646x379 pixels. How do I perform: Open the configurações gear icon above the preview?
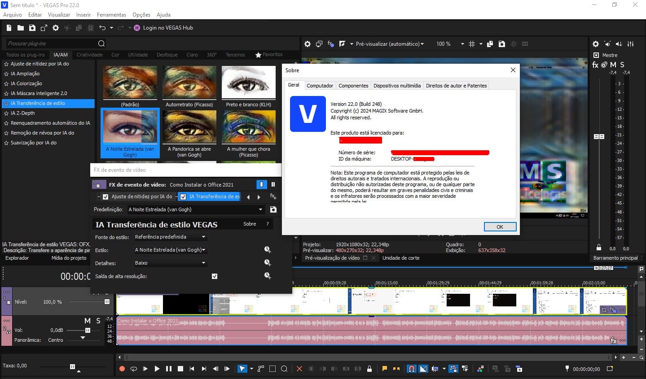point(307,44)
